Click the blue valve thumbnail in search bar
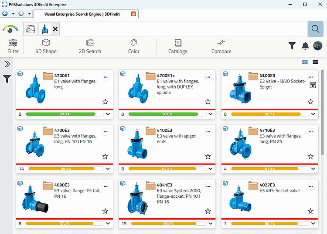Image resolution: width=327 pixels, height=234 pixels. coord(45,29)
